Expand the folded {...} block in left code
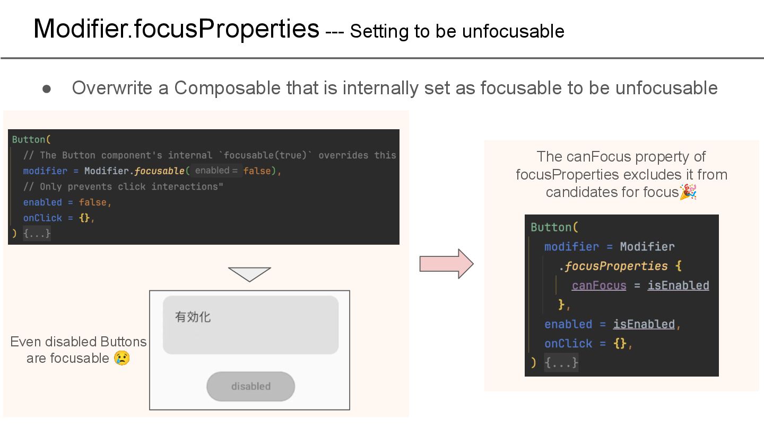Image resolution: width=764 pixels, height=429 pixels. (37, 233)
